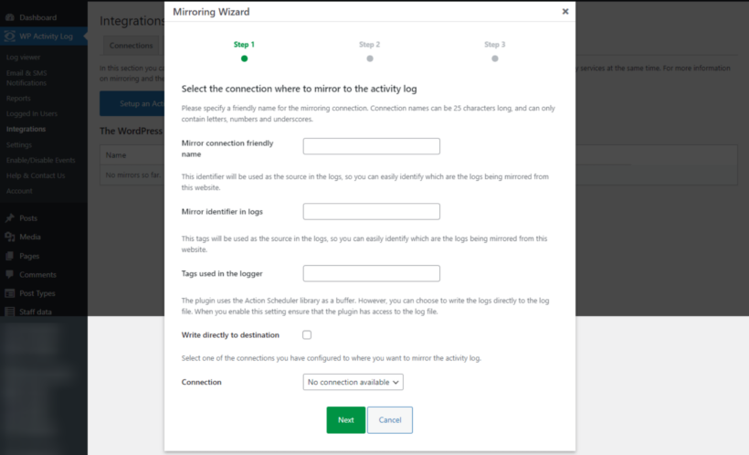Viewport: 749px width, 455px height.
Task: Click the green Next button
Action: (x=346, y=420)
